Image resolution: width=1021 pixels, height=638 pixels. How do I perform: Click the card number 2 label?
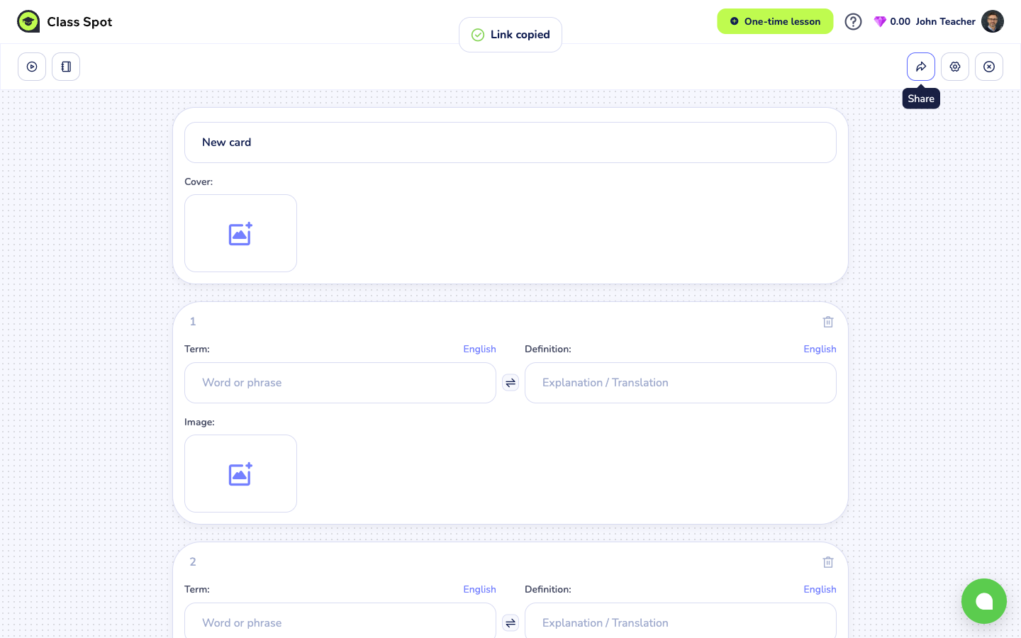pos(193,562)
